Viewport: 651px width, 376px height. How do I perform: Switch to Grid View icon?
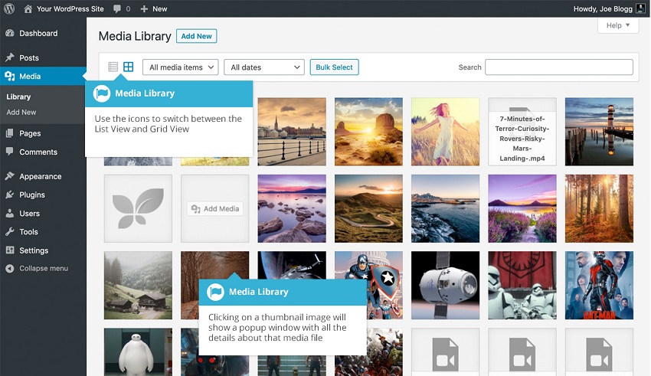click(x=129, y=67)
